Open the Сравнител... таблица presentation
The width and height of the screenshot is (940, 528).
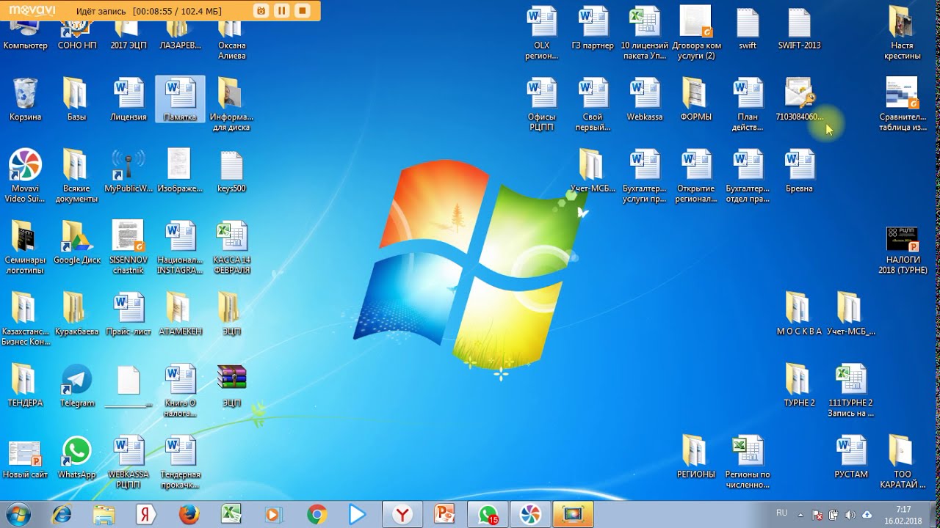(x=903, y=104)
